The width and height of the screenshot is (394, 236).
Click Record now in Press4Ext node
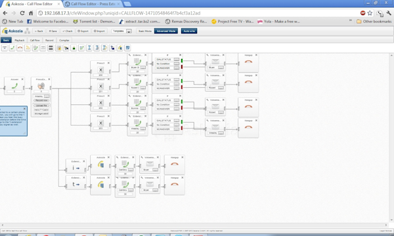pos(41,100)
